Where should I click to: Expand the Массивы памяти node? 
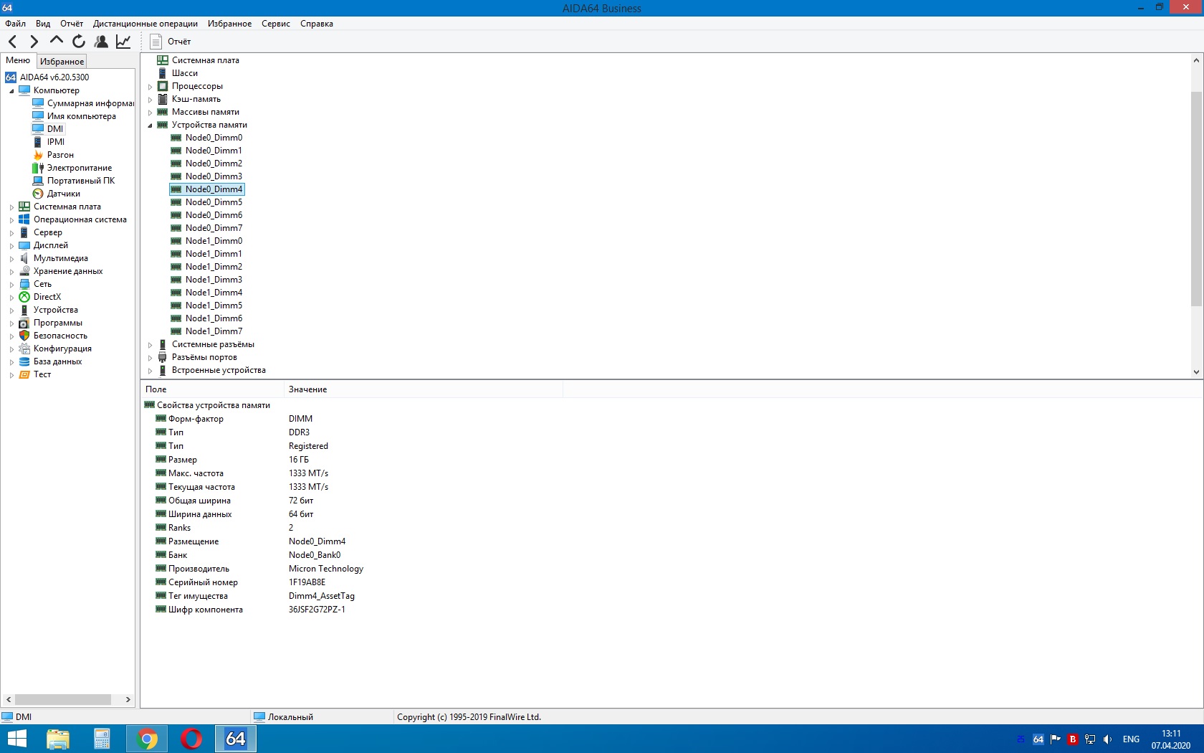150,113
